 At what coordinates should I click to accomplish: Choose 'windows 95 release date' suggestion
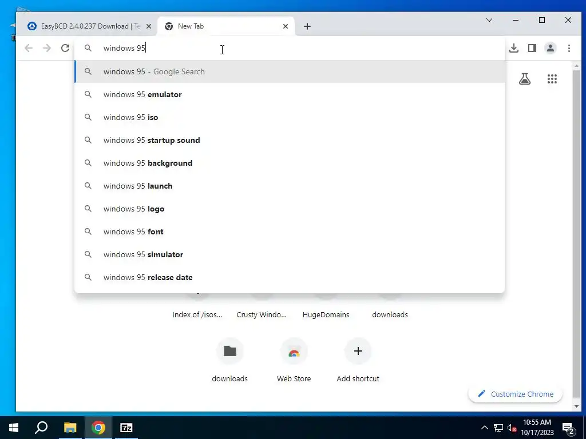(x=290, y=277)
